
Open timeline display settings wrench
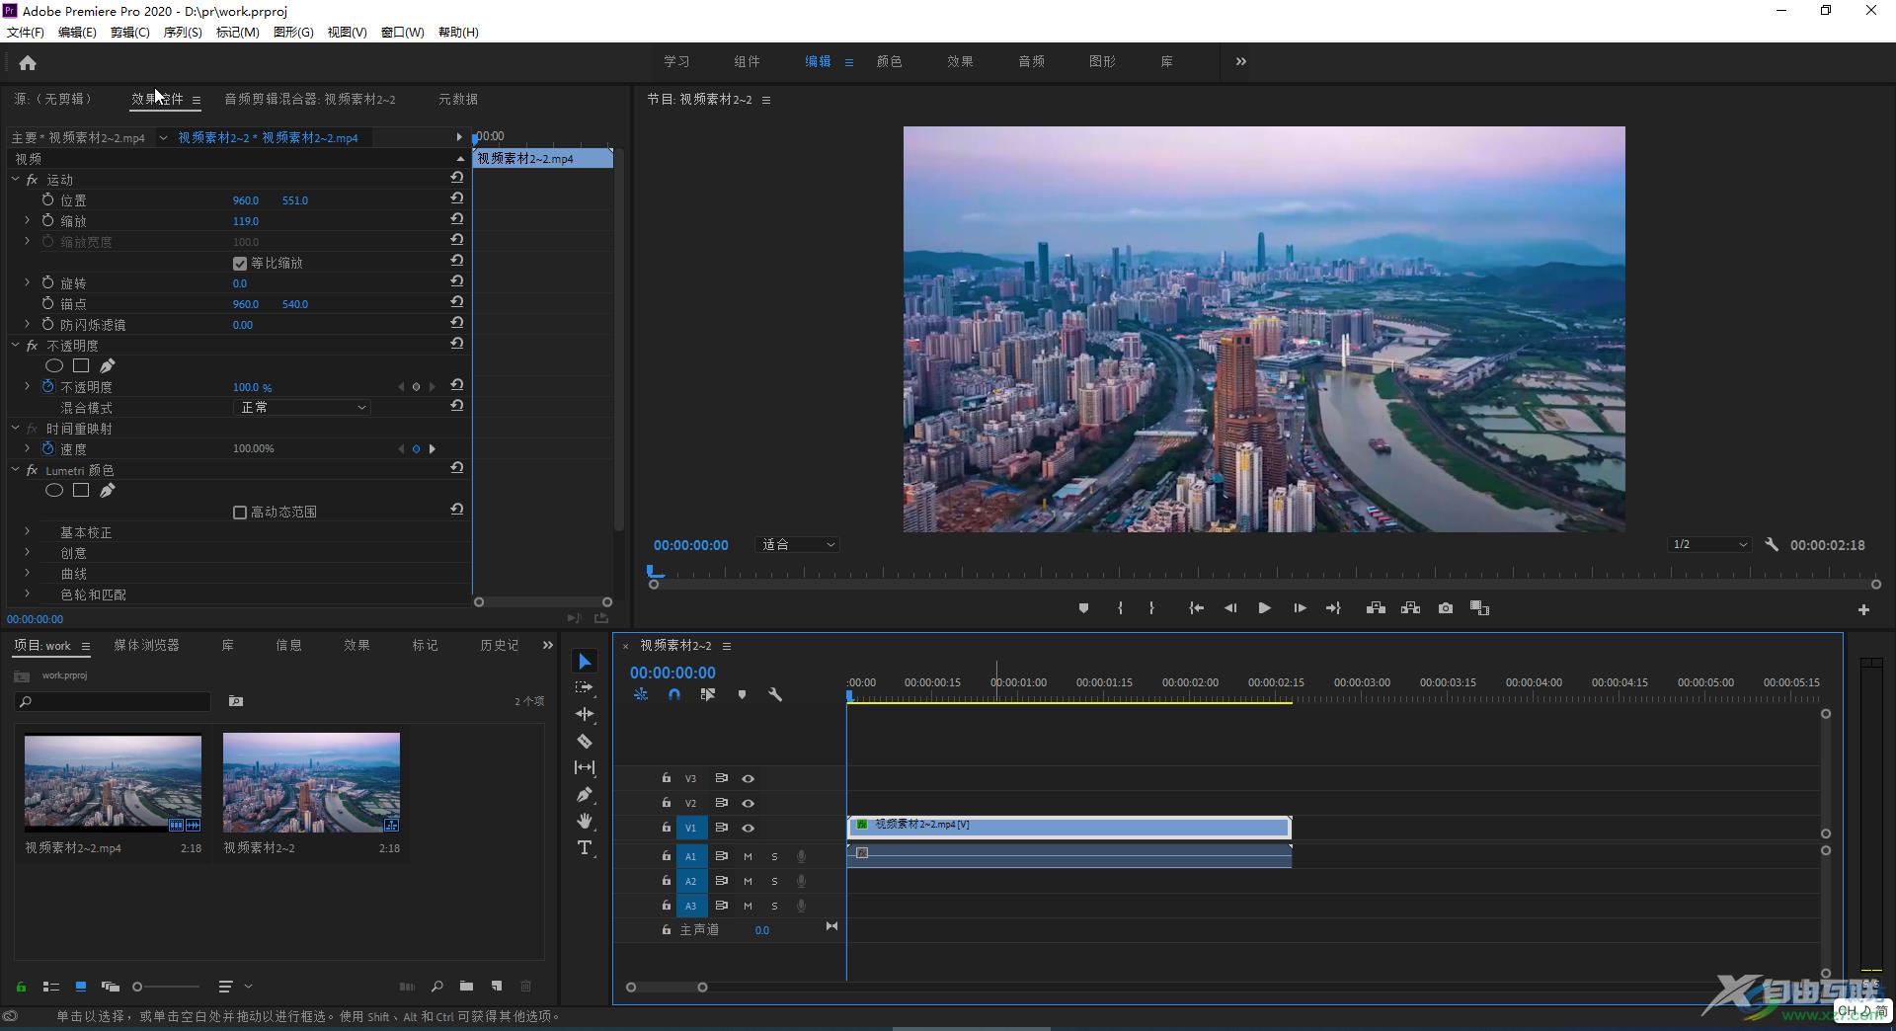775,694
